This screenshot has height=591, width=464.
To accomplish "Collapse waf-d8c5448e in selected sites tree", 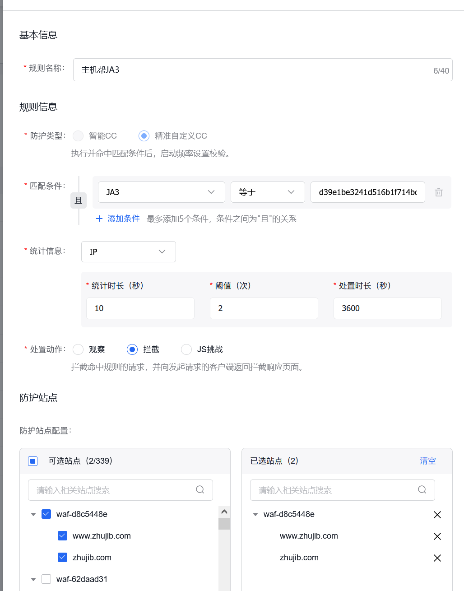I will coord(255,514).
